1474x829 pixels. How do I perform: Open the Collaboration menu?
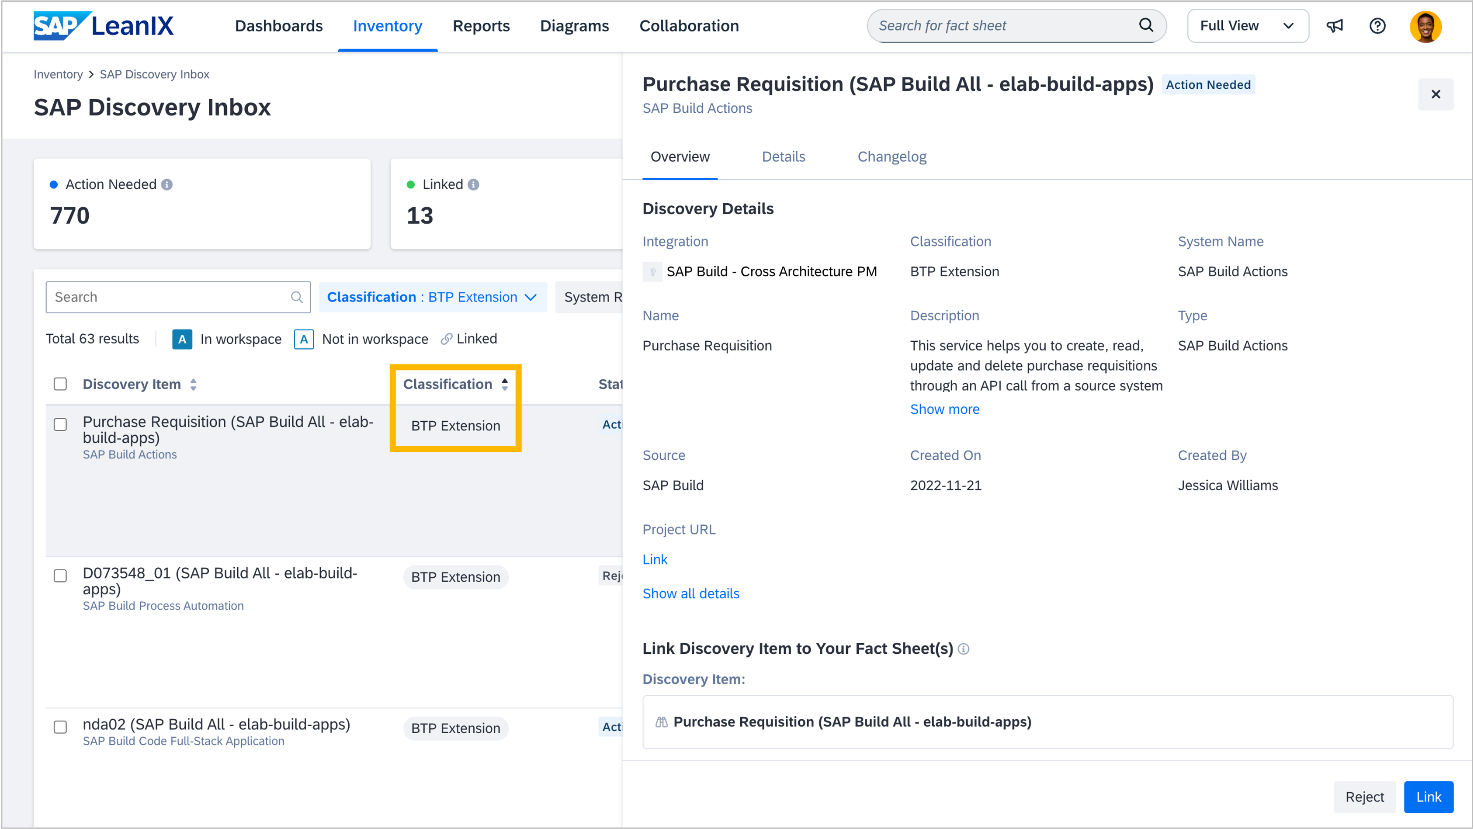(689, 26)
